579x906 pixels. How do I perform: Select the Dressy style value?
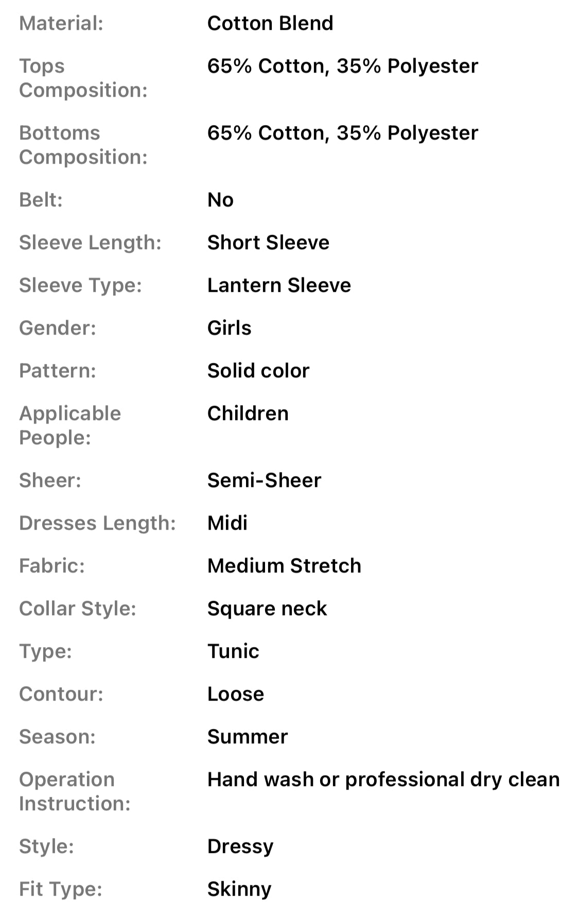point(240,846)
